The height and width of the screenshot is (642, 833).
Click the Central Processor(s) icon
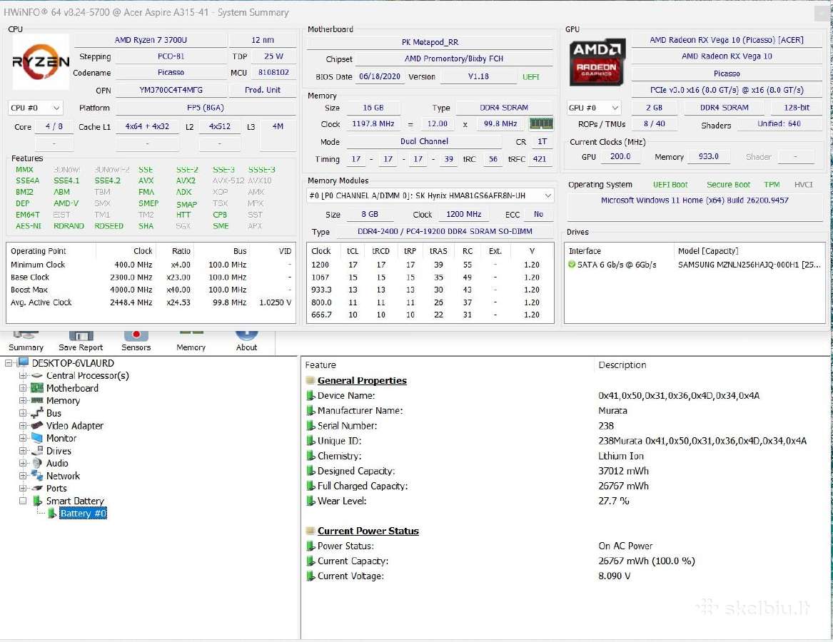tap(36, 375)
